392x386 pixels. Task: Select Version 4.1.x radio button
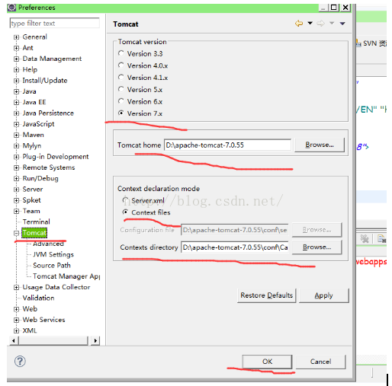pos(121,77)
